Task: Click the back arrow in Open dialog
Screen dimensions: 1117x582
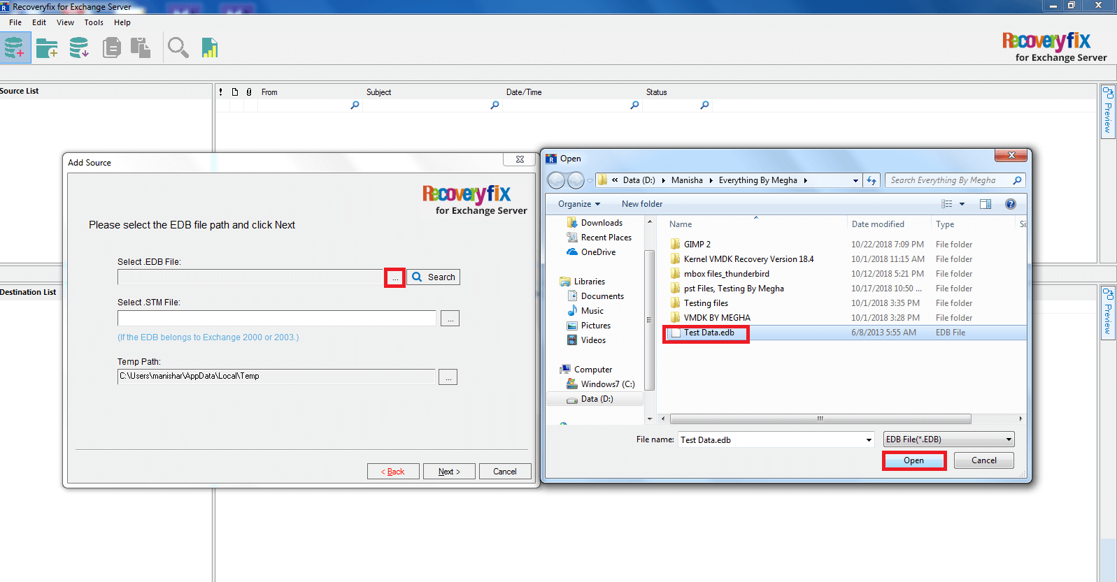Action: pyautogui.click(x=556, y=181)
